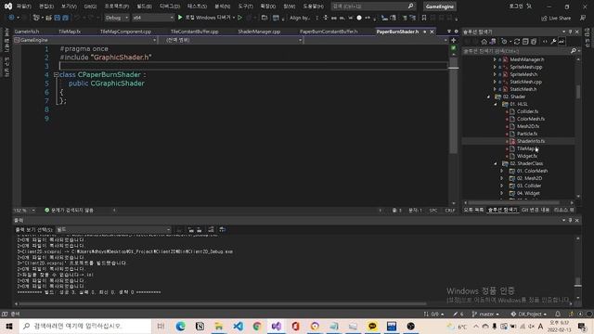
Task: Click notifications bell in status bar
Action: click(558, 314)
